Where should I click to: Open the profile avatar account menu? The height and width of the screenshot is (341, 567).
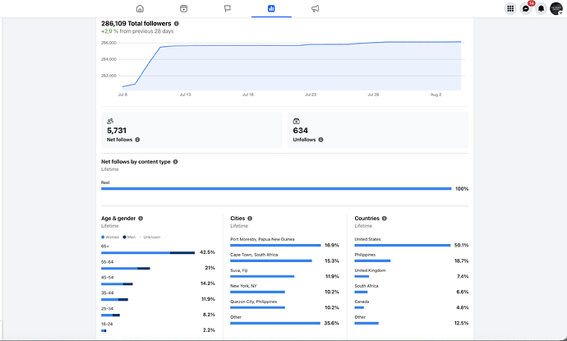[x=556, y=8]
